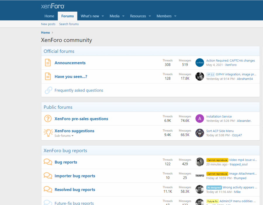Open Ozzy47's avatar in the suggestions row
Viewport: 263px width, 205px height.
tap(200, 133)
